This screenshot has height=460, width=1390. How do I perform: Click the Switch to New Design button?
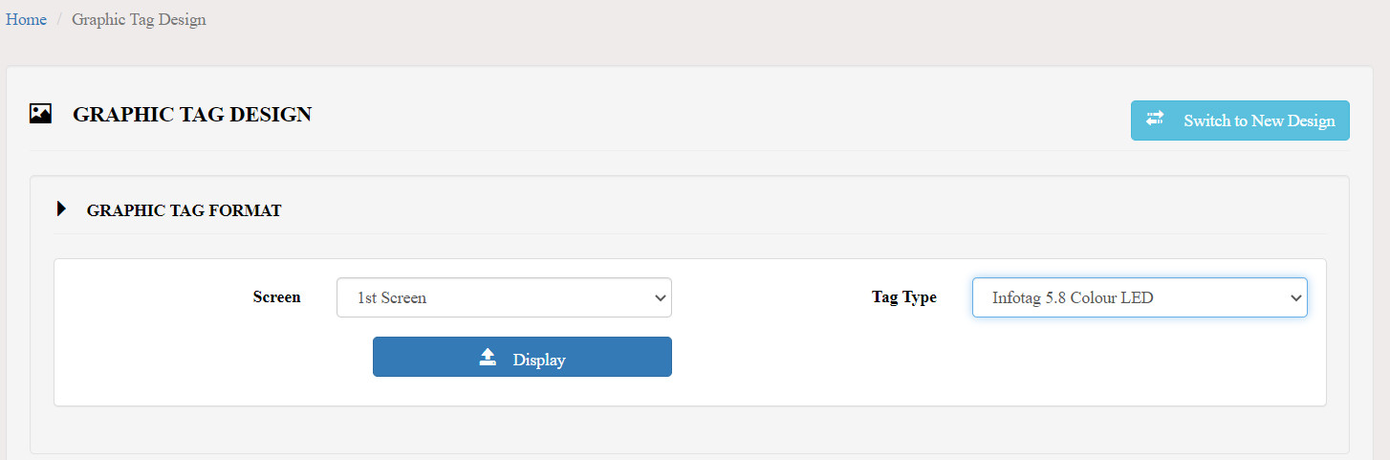pyautogui.click(x=1240, y=120)
